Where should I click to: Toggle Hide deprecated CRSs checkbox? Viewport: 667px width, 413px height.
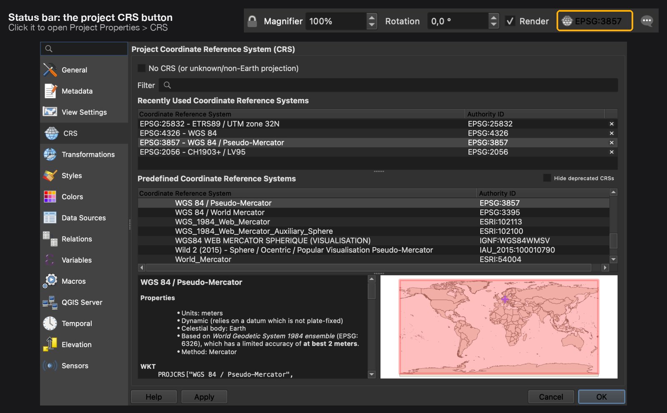coord(547,178)
